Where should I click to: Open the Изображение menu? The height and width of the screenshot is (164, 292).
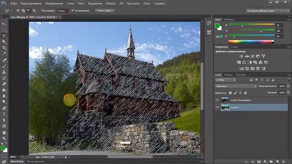[54, 3]
